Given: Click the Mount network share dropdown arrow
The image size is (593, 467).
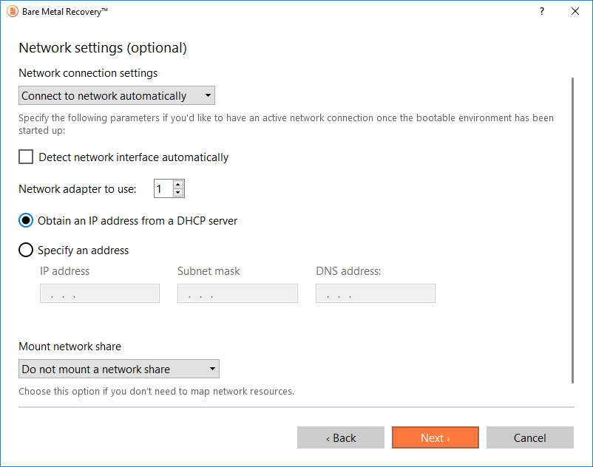Looking at the screenshot, I should click(212, 369).
